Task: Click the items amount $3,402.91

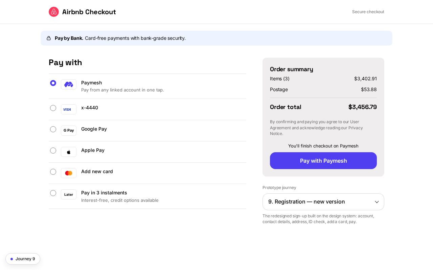Action: click(365, 79)
